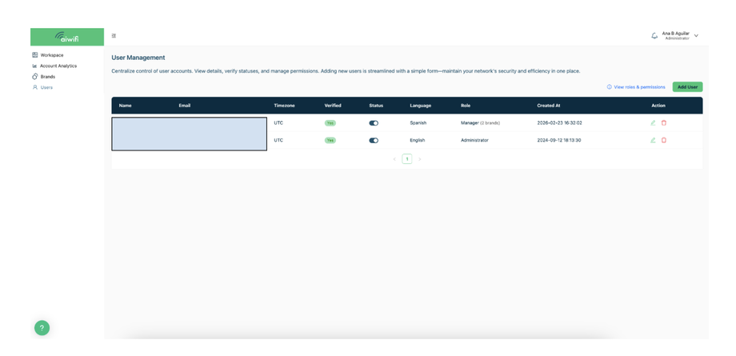This screenshot has height=356, width=736.
Task: Click UTC in the Manager row
Action: click(278, 123)
